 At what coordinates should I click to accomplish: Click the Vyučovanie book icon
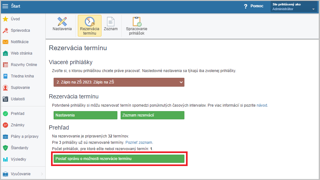coord(5,174)
